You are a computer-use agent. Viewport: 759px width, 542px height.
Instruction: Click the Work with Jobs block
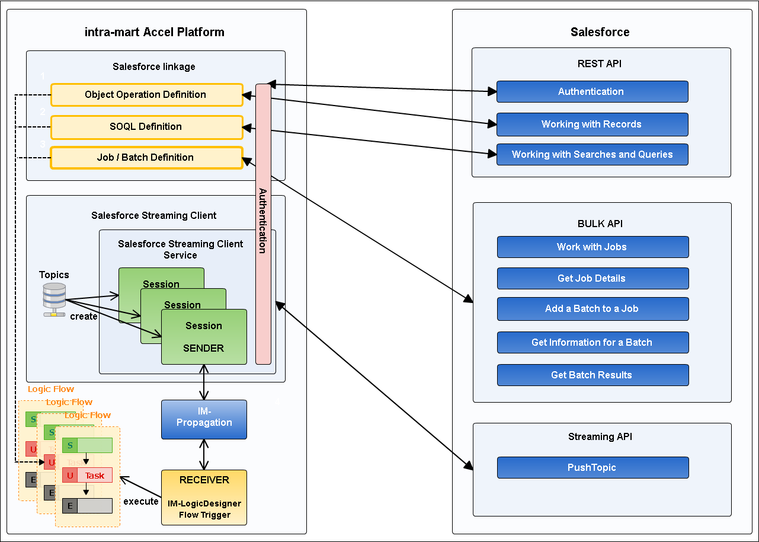click(x=593, y=247)
